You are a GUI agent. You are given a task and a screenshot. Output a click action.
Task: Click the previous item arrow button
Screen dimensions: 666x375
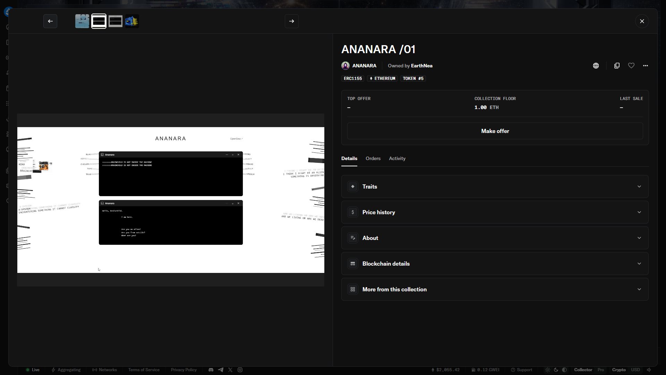click(50, 21)
